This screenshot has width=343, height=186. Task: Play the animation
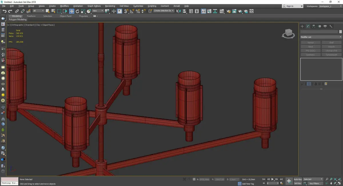click(273, 179)
